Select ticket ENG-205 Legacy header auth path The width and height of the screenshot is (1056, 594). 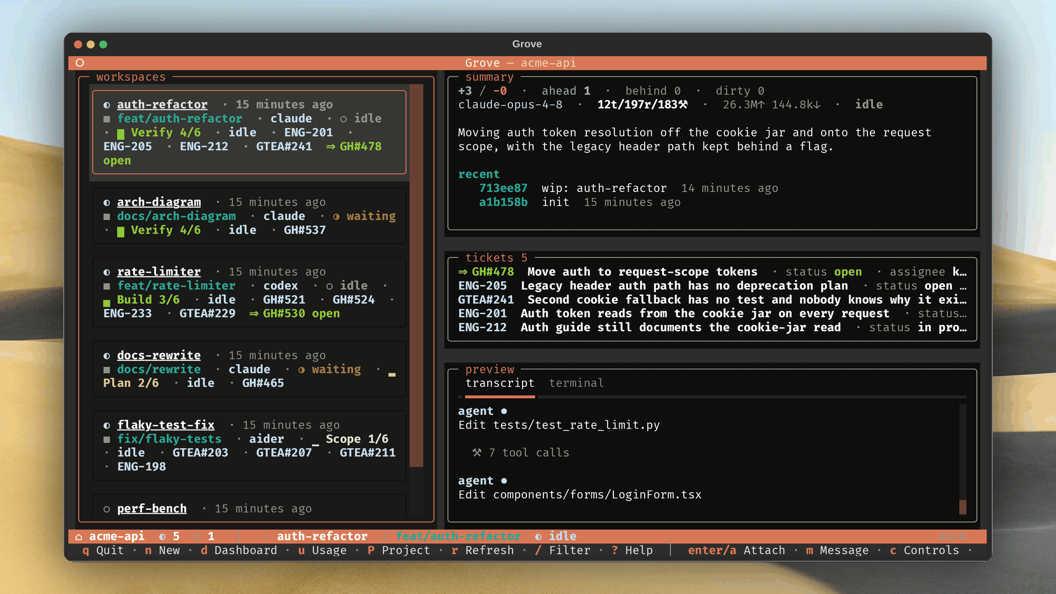click(712, 286)
